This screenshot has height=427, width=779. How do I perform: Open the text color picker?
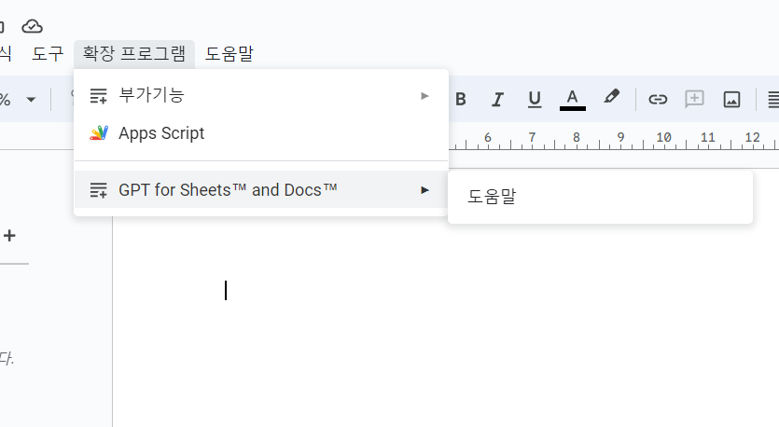pos(572,100)
